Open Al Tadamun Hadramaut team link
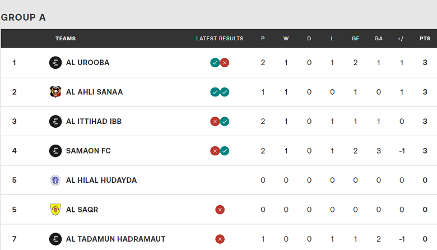The height and width of the screenshot is (250, 437). [115, 239]
